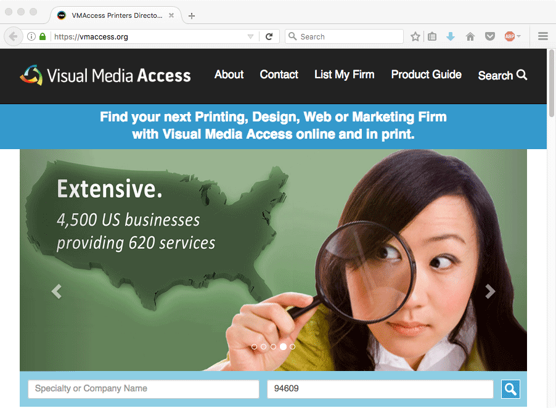The image size is (556, 408).
Task: Select the second carousel indicator dot
Action: click(x=263, y=346)
